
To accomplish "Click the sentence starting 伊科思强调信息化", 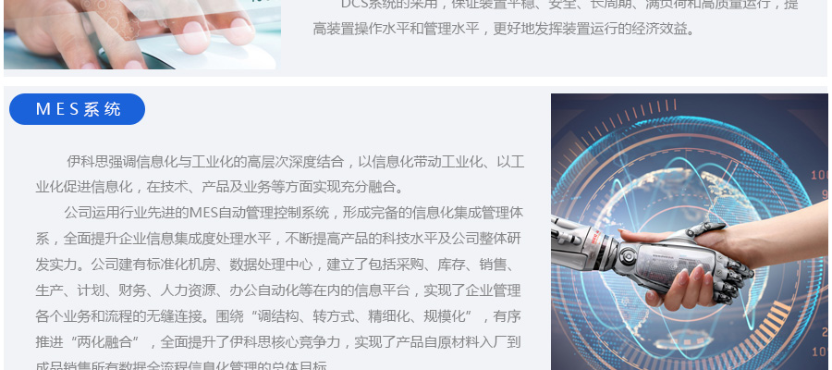I will point(296,161).
